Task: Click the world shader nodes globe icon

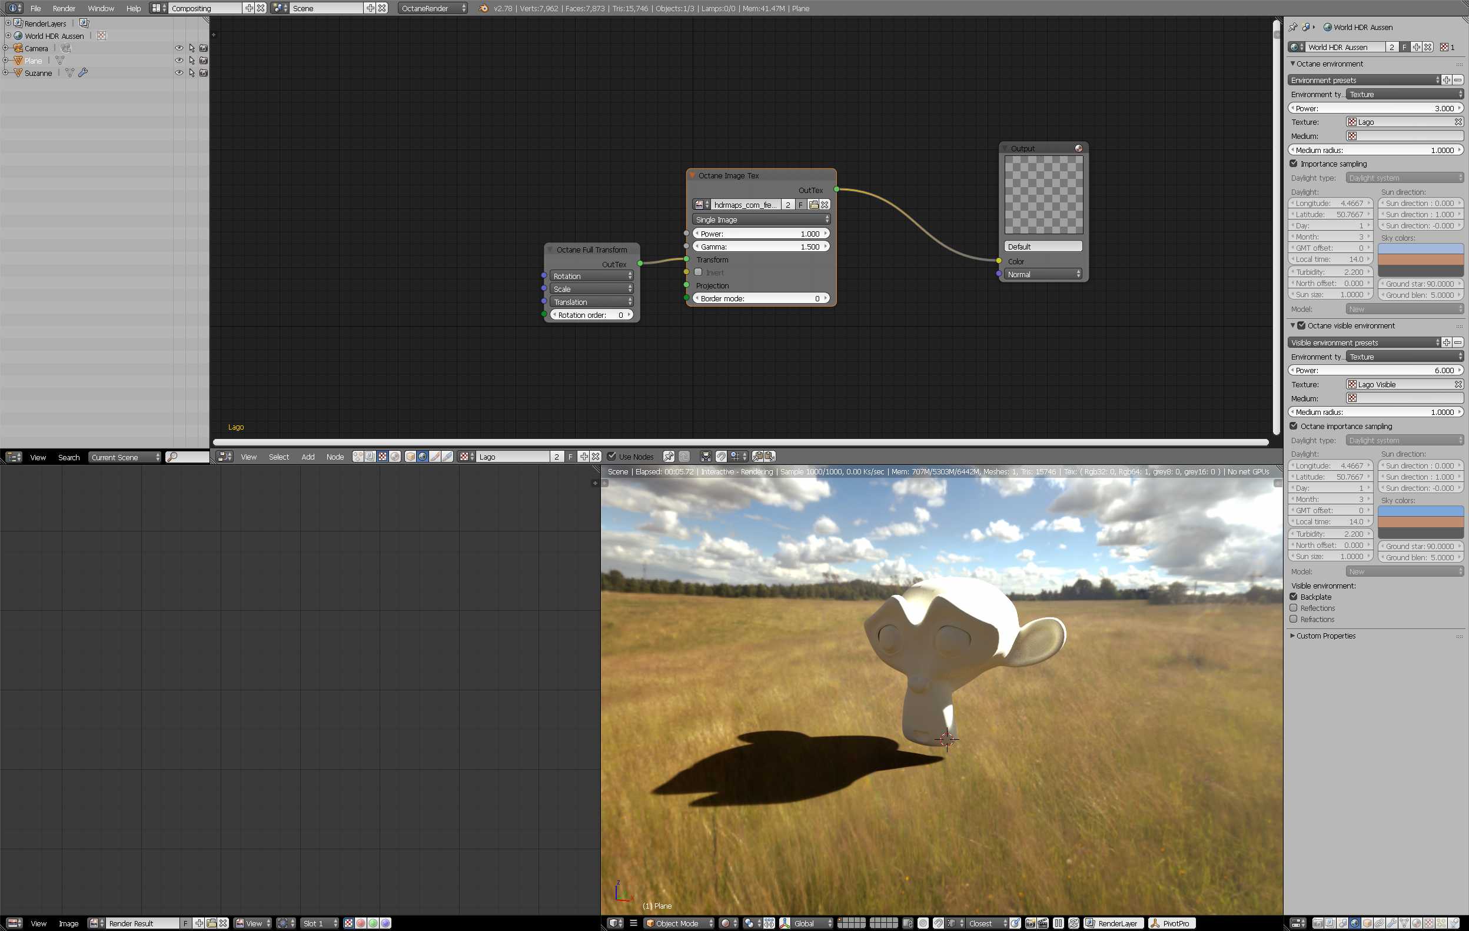Action: click(423, 456)
